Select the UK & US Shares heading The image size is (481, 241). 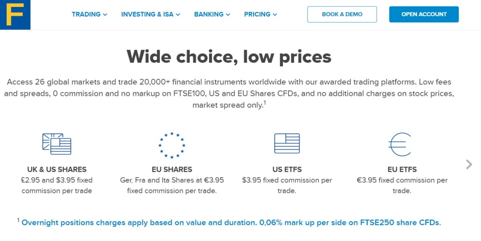coord(57,170)
